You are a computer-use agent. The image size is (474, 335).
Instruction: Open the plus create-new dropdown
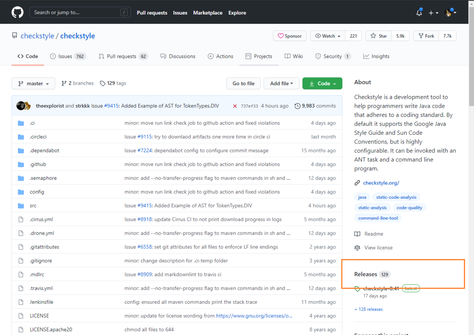click(433, 13)
